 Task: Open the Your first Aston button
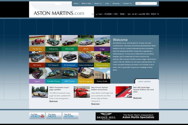coord(70,116)
